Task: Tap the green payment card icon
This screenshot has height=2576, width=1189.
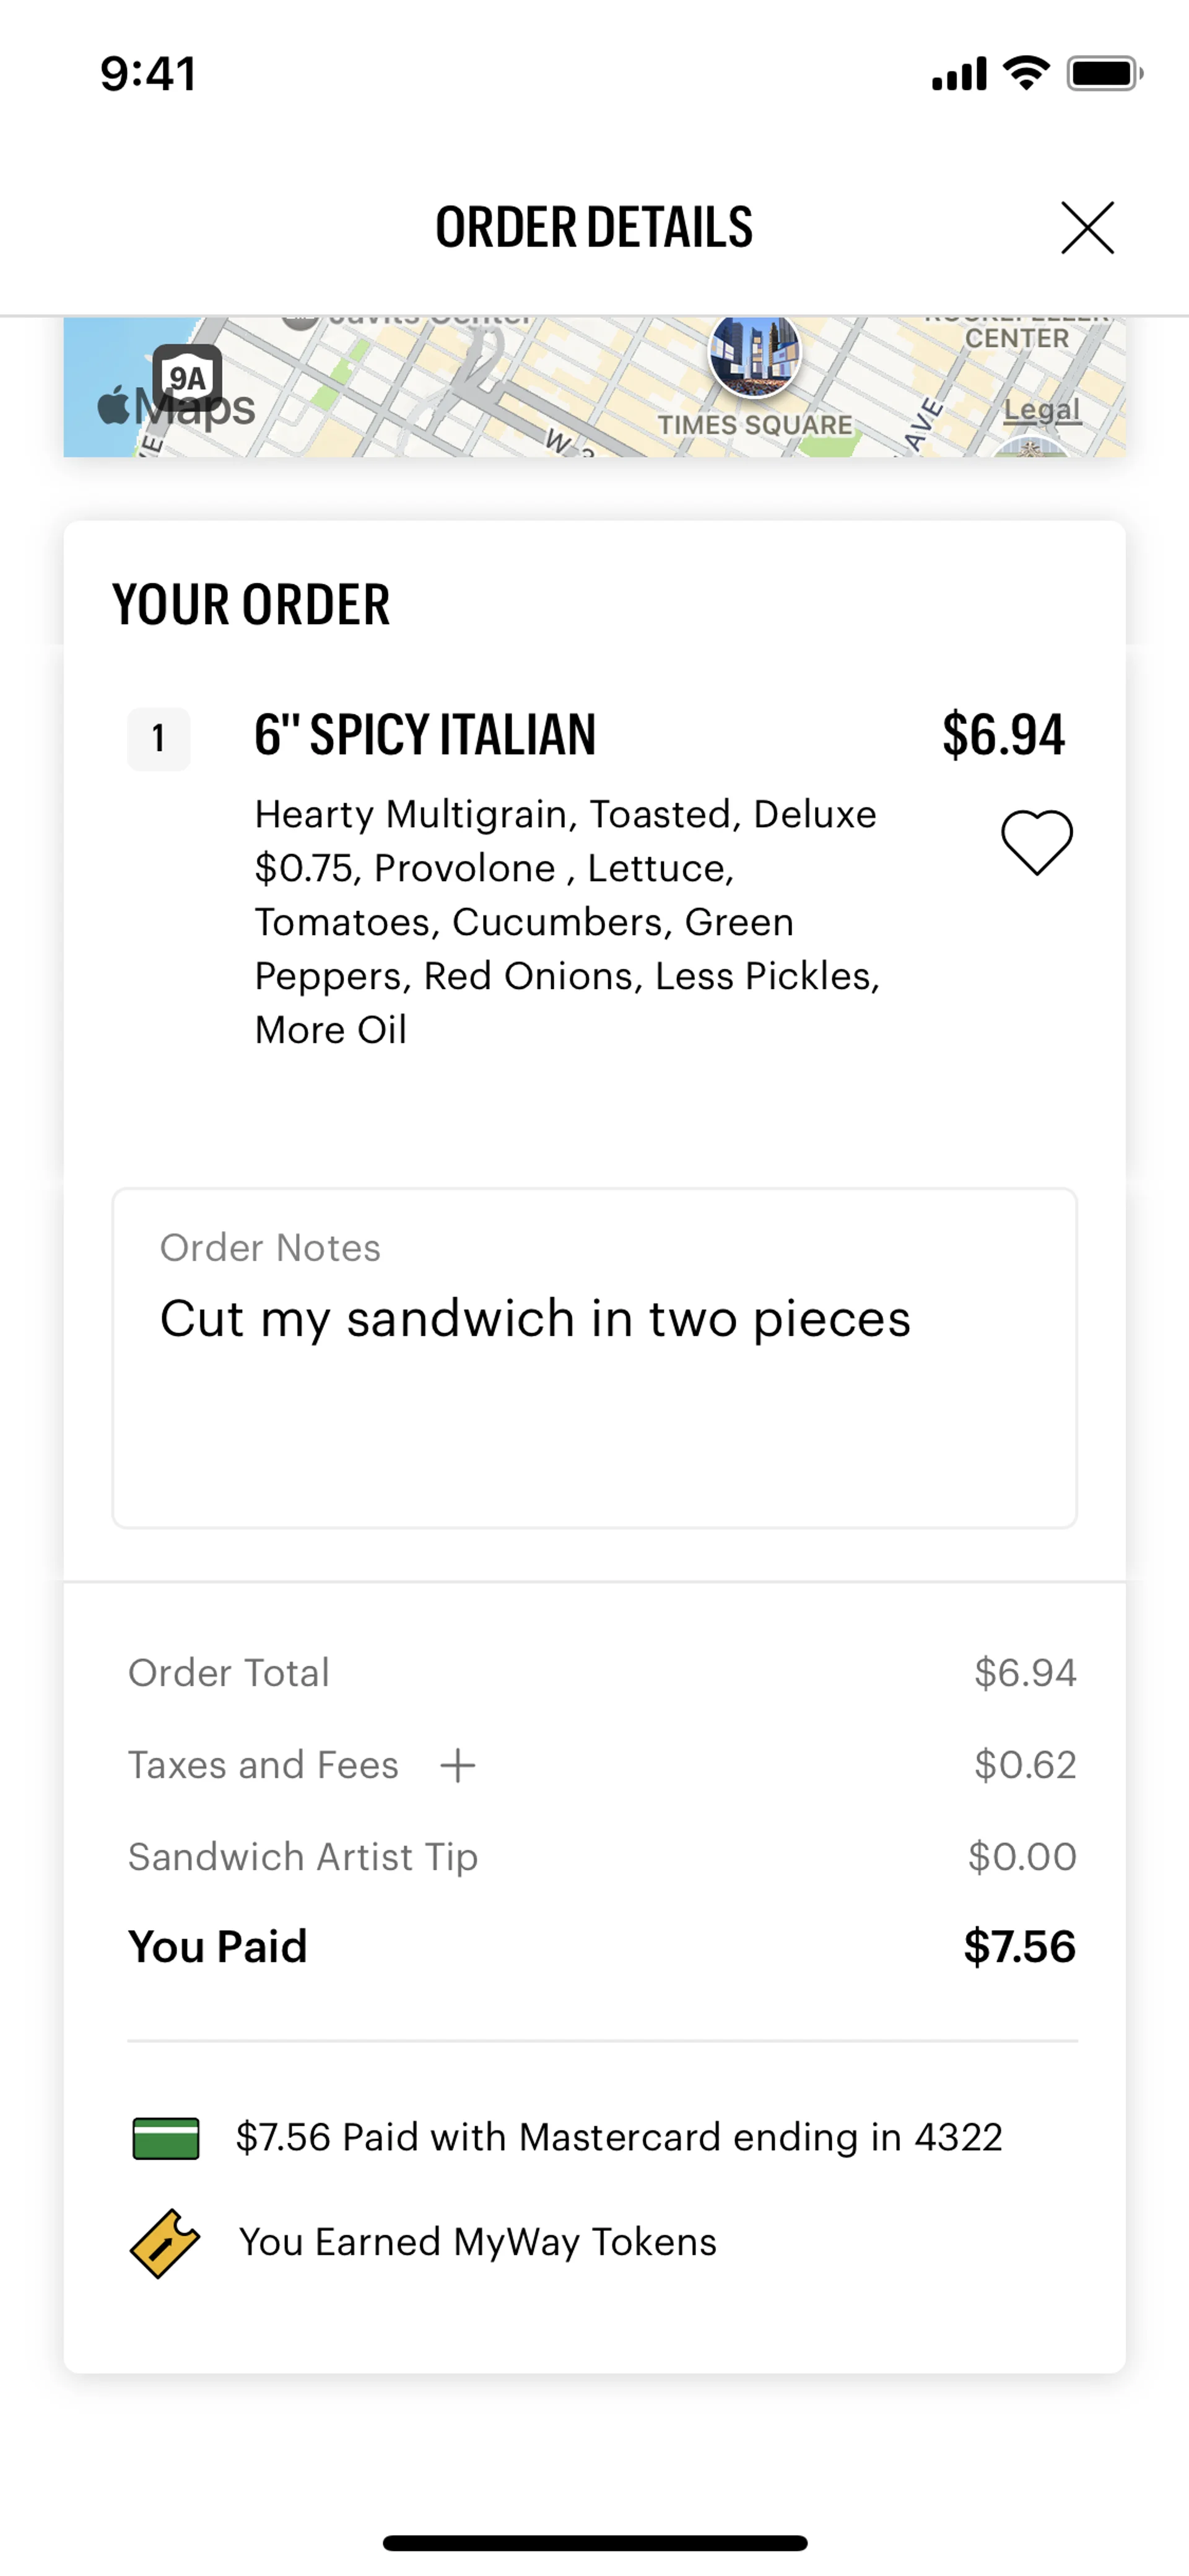Action: (x=166, y=2138)
